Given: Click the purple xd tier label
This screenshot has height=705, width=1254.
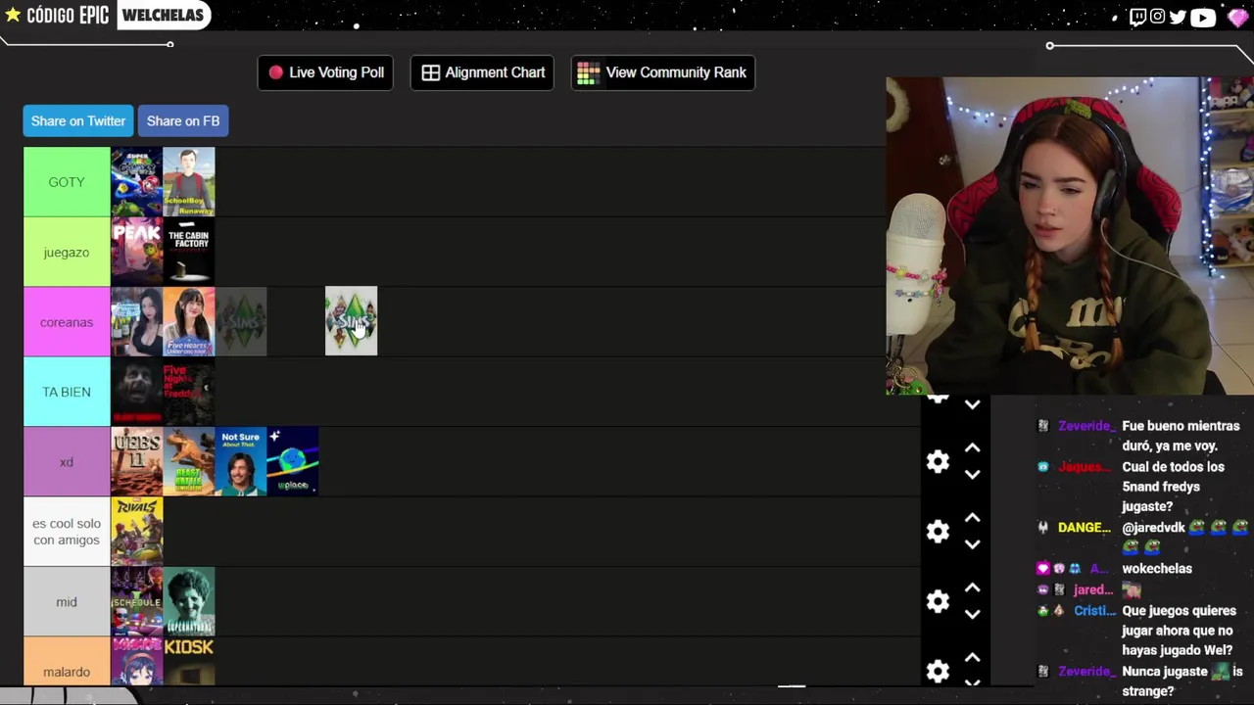Looking at the screenshot, I should click(x=67, y=461).
